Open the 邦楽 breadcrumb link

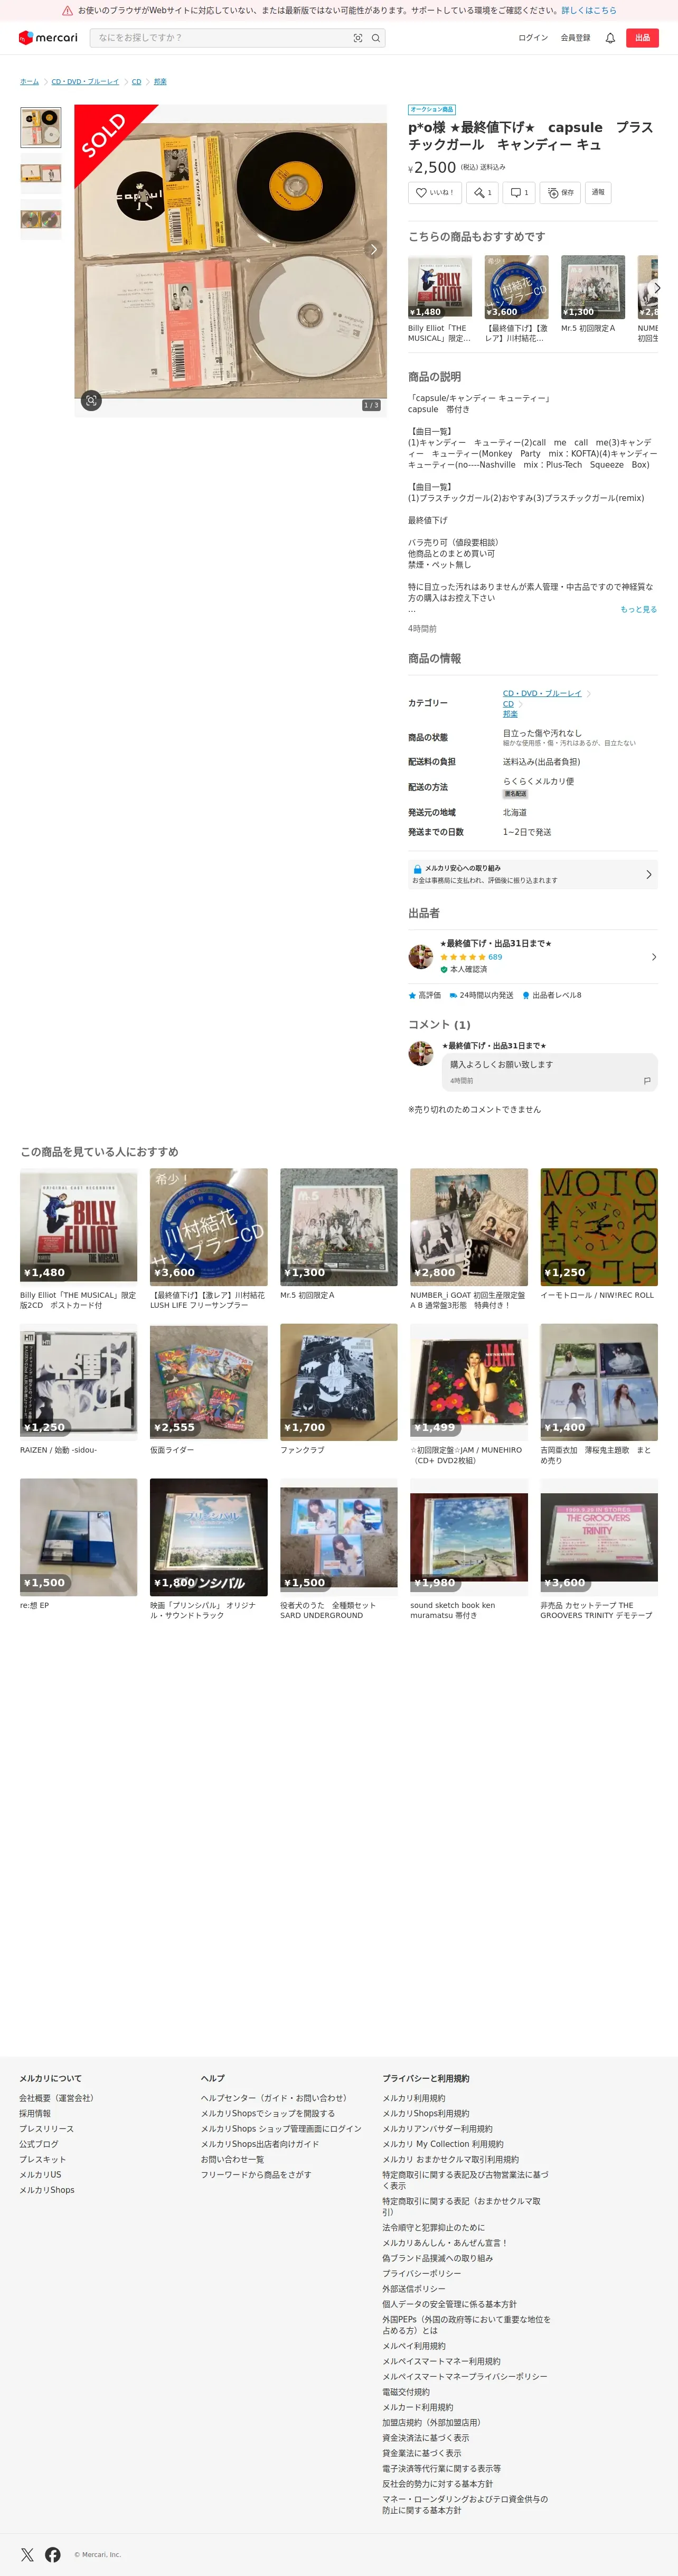coord(160,82)
